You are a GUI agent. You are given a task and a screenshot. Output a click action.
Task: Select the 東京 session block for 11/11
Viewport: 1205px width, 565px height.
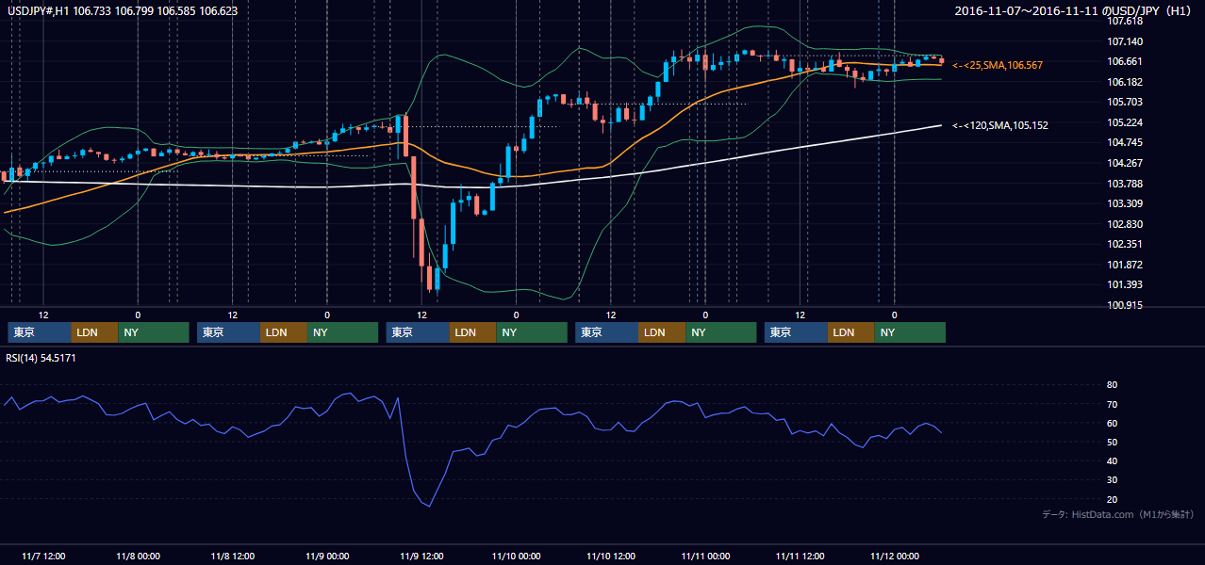[796, 332]
